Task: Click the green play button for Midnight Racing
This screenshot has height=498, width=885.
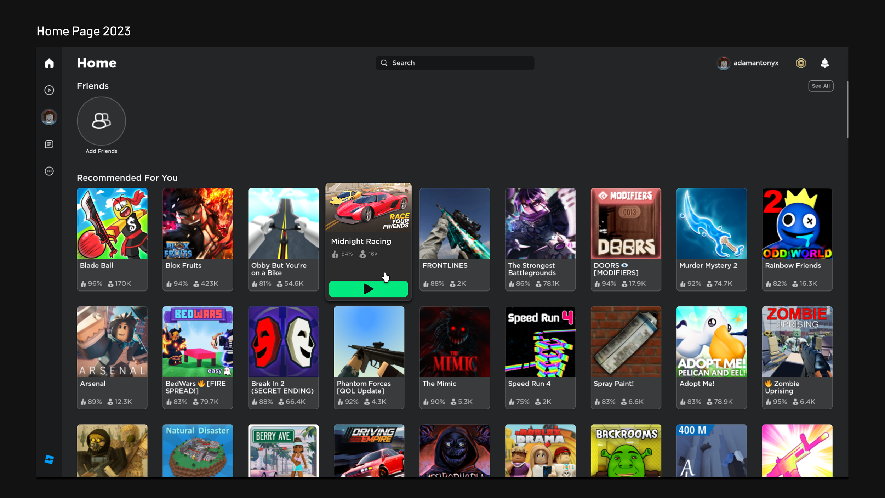Action: tap(368, 289)
